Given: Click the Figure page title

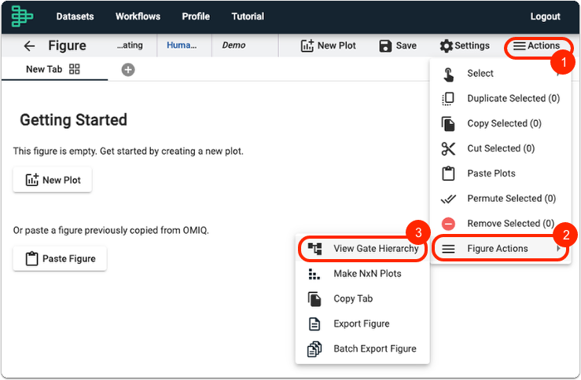Looking at the screenshot, I should point(67,46).
